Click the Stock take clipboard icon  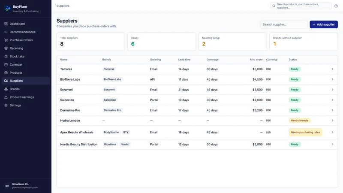6,57
